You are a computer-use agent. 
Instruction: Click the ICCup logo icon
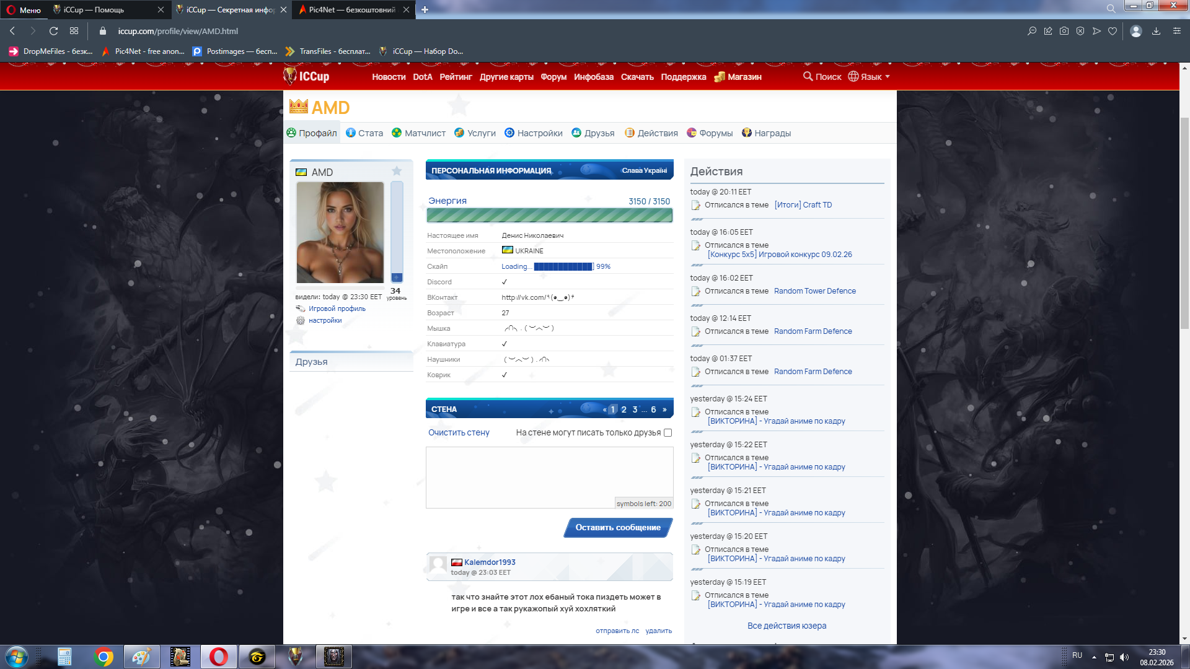point(290,76)
